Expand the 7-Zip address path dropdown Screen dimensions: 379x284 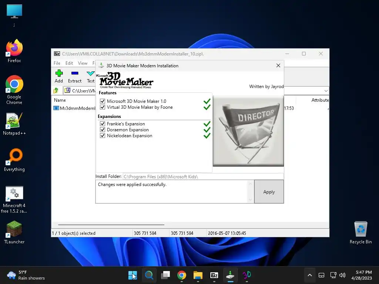pos(326,91)
